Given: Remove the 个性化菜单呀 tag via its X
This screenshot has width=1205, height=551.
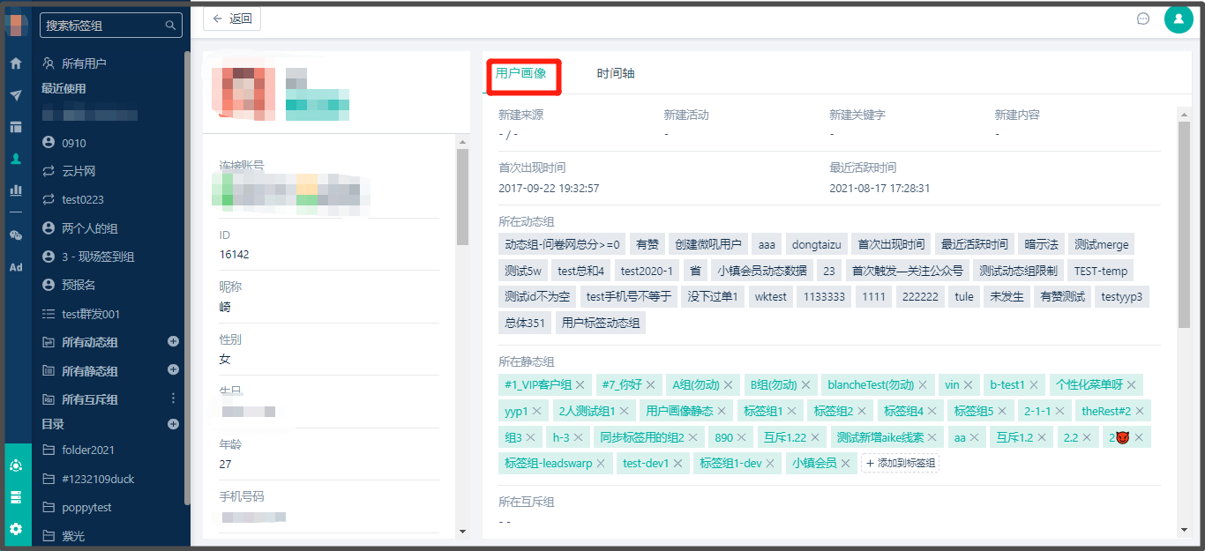Looking at the screenshot, I should pos(1131,385).
